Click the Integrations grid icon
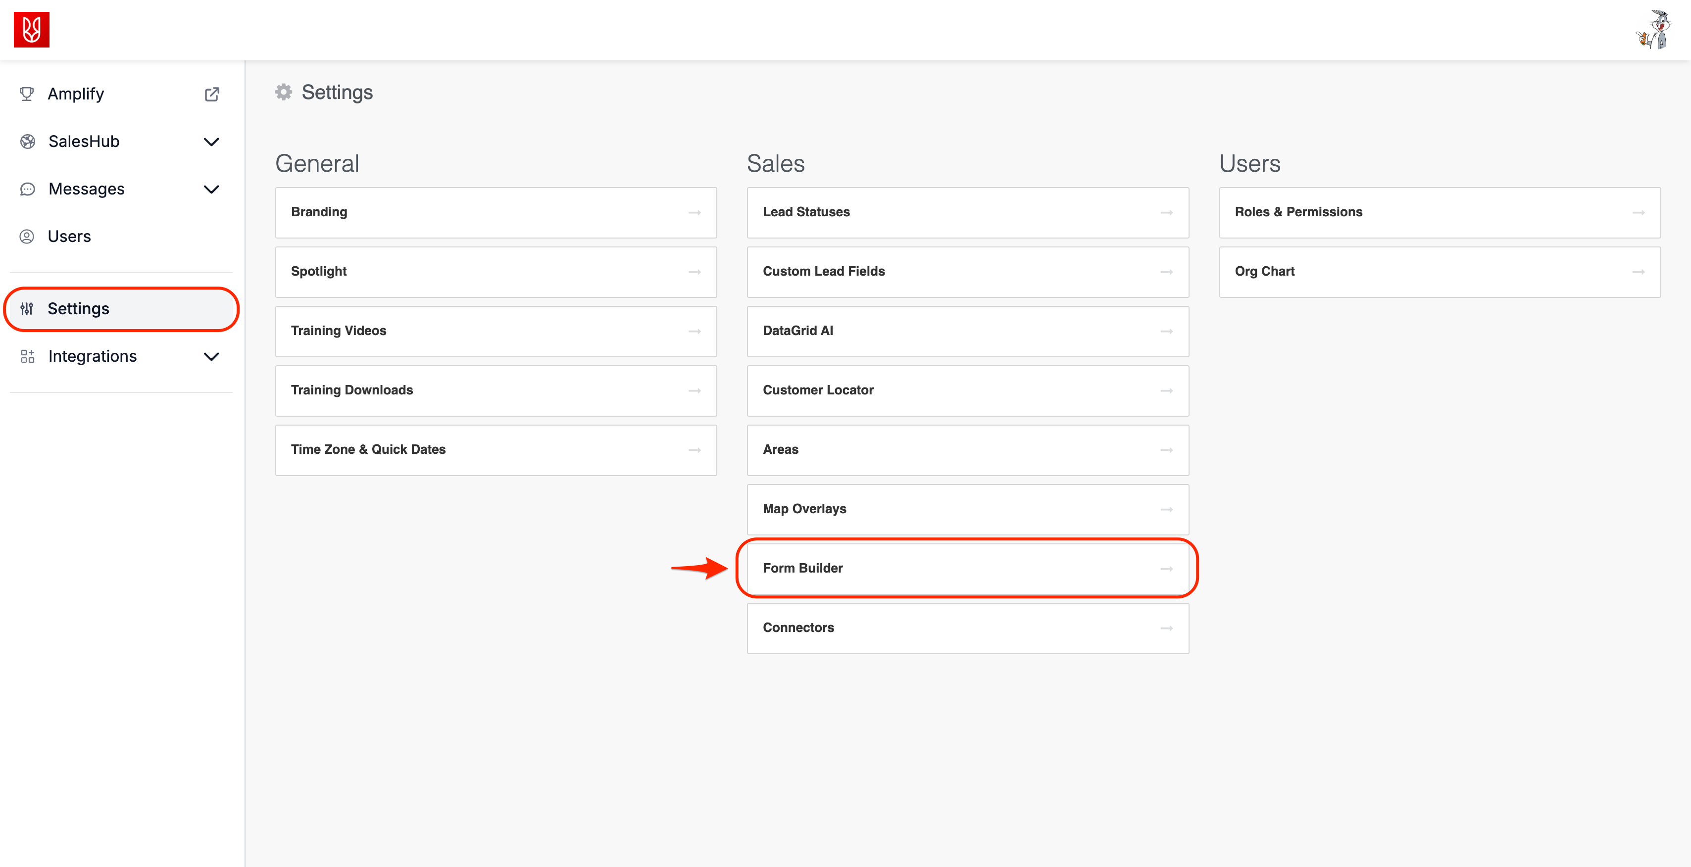 (28, 356)
